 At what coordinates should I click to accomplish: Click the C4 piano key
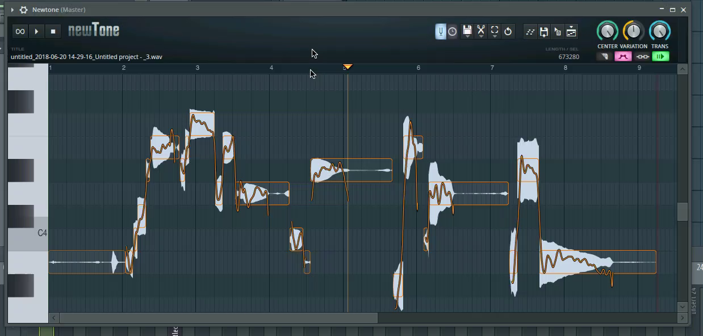click(28, 233)
